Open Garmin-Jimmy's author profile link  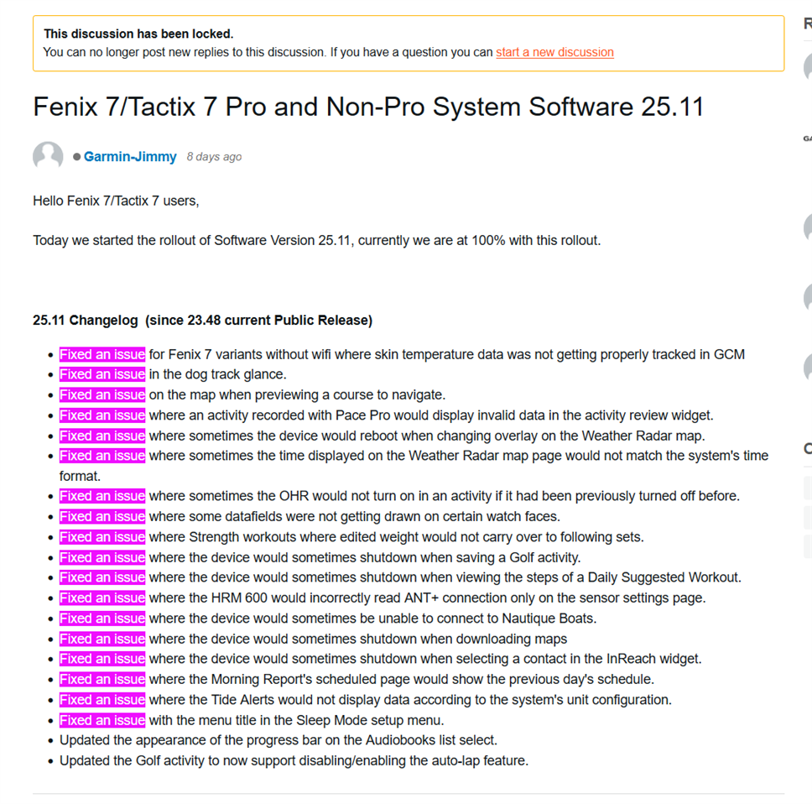coord(130,157)
